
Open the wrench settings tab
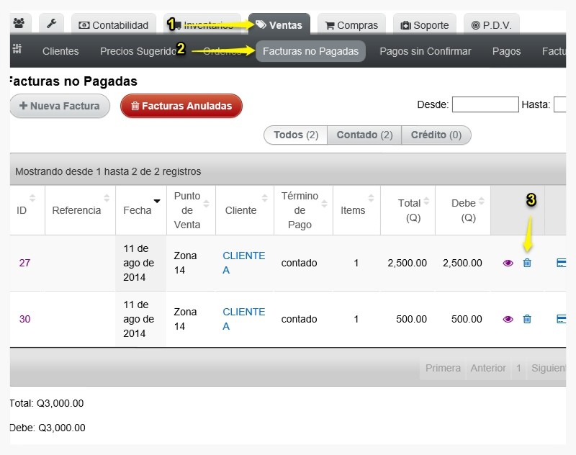click(x=51, y=24)
